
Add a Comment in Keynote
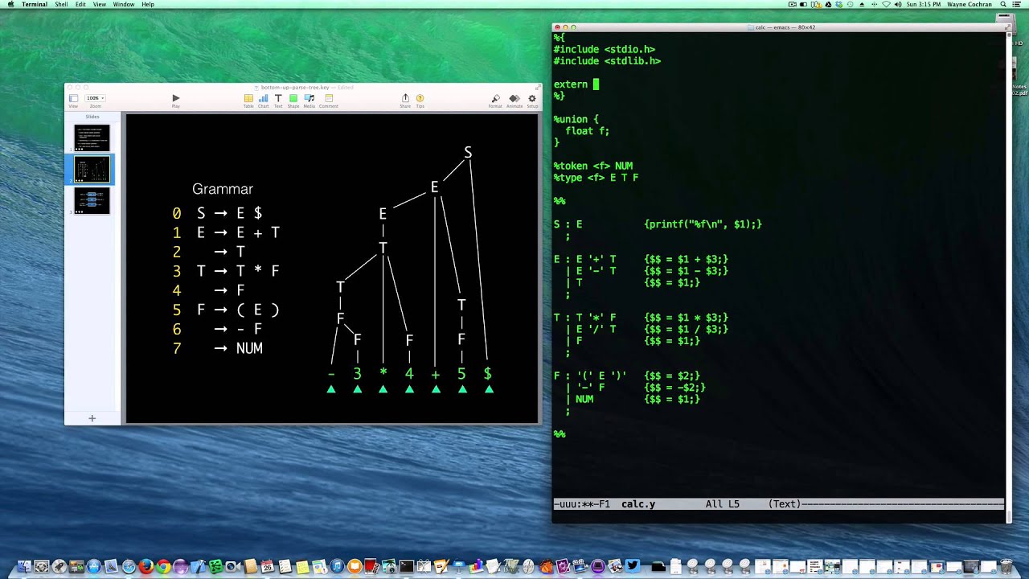[x=329, y=100]
